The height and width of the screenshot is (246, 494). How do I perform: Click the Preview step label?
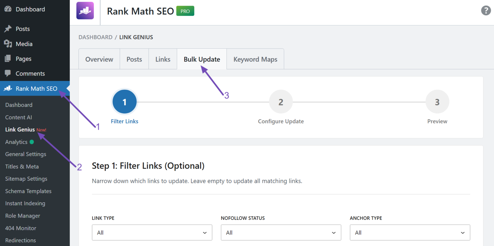coord(437,121)
